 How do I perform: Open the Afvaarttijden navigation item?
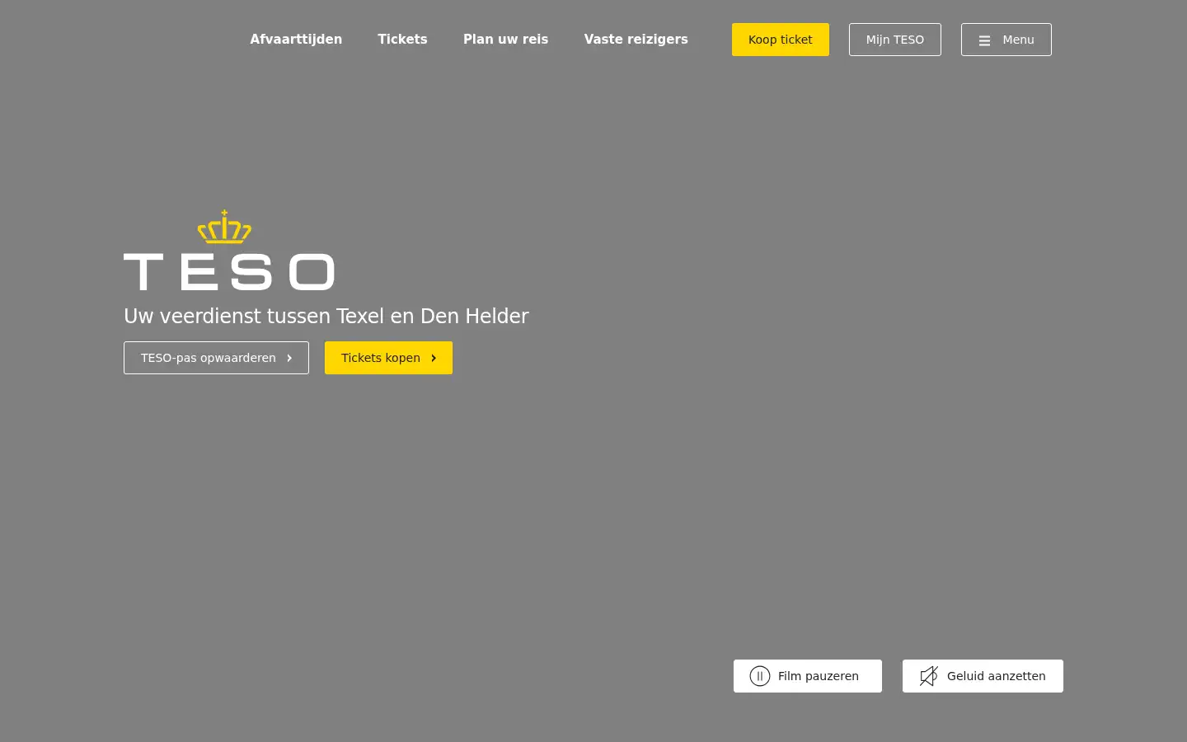(296, 40)
